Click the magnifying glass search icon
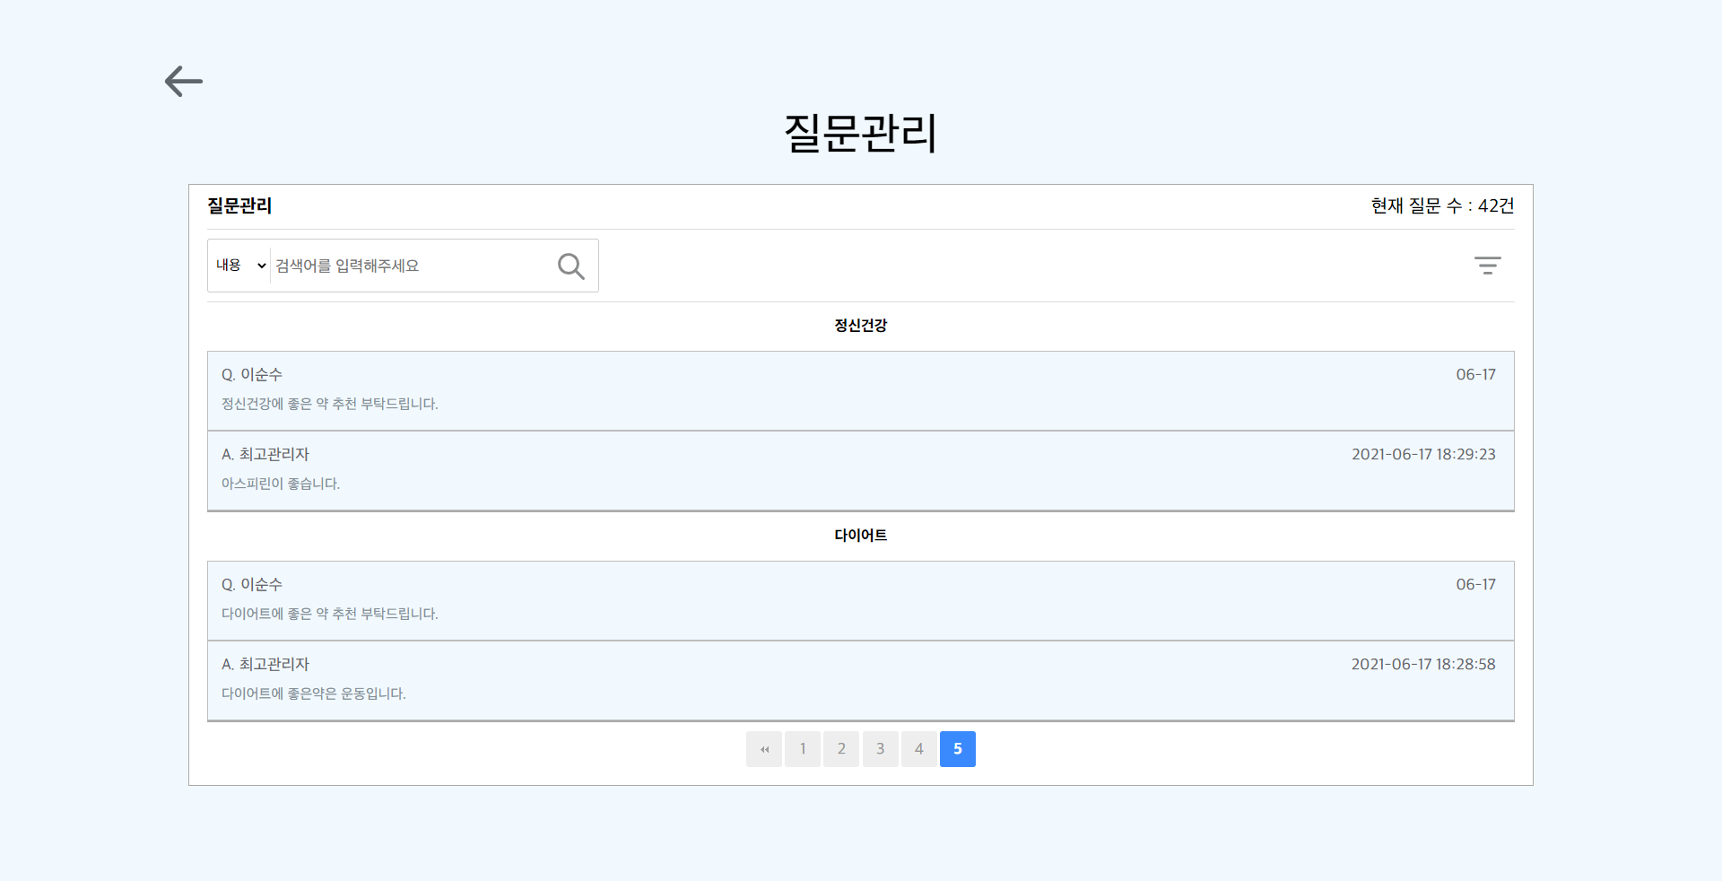Screen dimensions: 1722x881 click(570, 266)
